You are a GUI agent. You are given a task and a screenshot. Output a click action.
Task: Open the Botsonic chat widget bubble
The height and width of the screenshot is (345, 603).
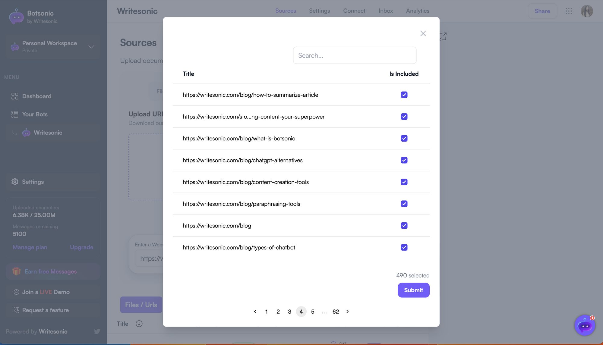[x=585, y=325]
